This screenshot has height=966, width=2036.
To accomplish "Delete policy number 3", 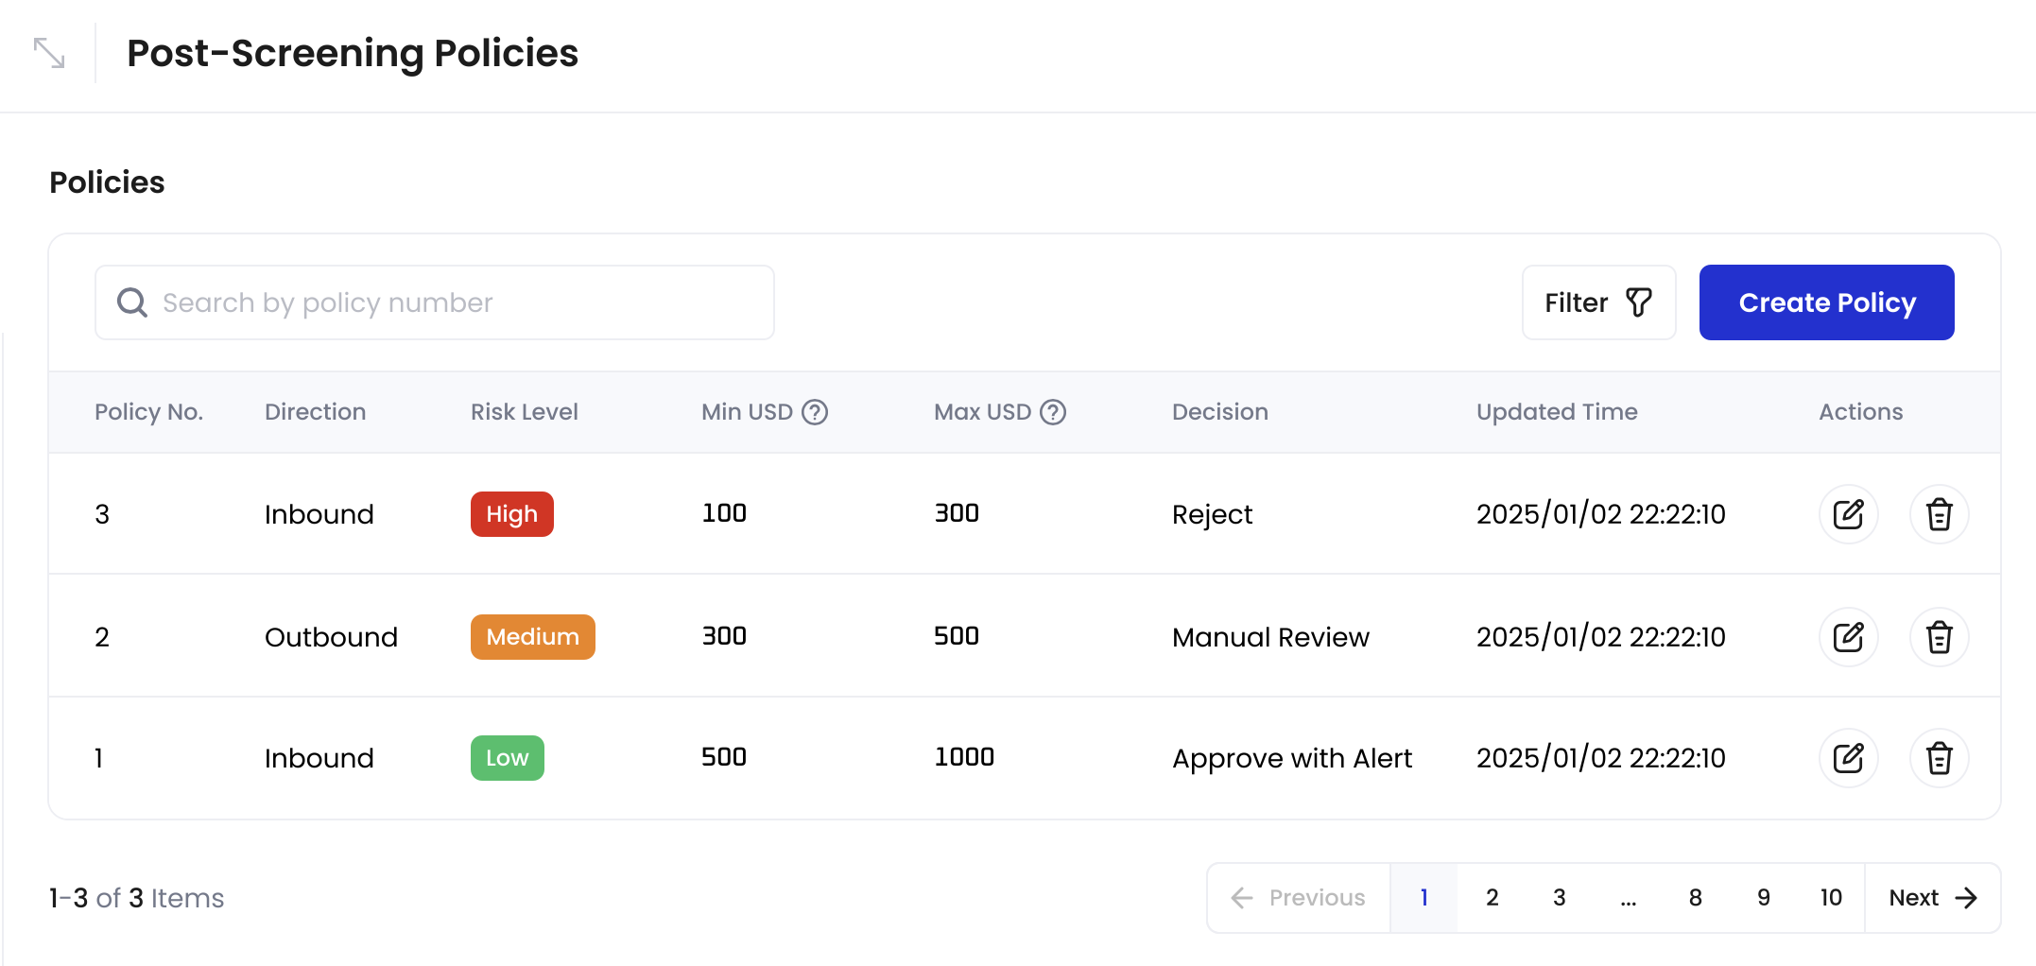I will point(1939,514).
